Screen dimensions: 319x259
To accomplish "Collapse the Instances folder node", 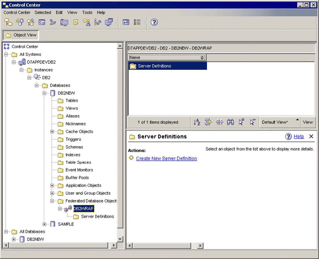I will click(21, 70).
